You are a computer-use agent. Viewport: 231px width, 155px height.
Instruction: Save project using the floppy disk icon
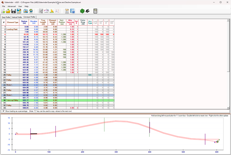[14, 11]
